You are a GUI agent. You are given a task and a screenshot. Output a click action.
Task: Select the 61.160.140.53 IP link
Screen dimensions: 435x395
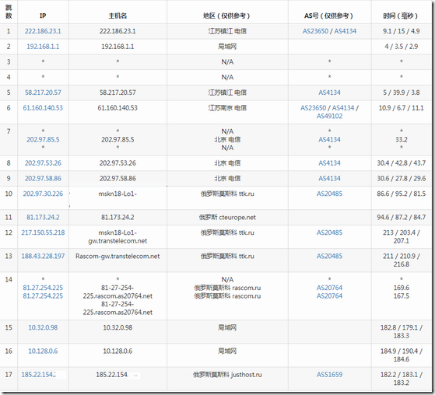tap(43, 108)
